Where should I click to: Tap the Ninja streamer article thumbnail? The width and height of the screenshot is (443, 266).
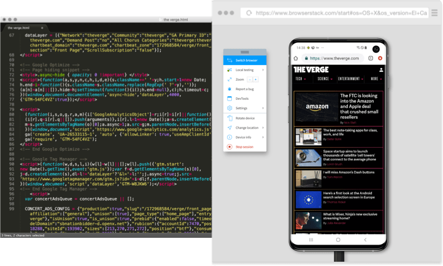(x=309, y=221)
